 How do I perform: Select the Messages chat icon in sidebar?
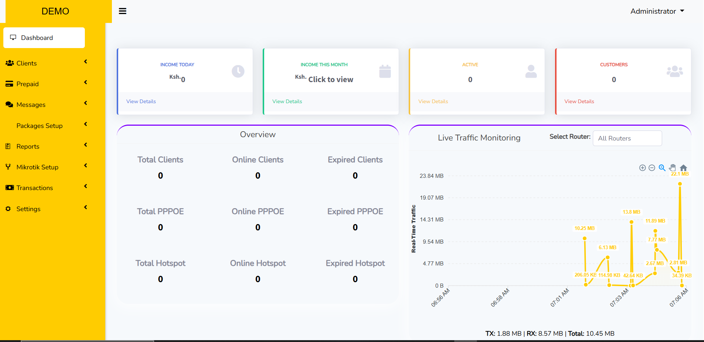9,104
